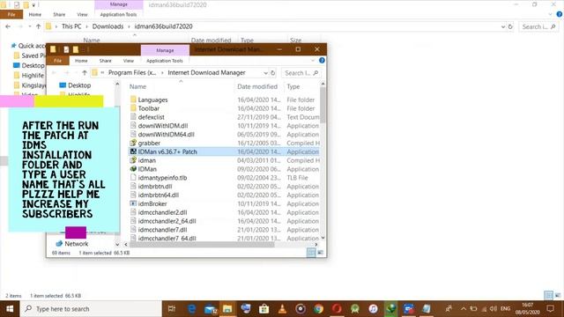This screenshot has width=564, height=317.
Task: Click the IDMan Patch file icon
Action: (x=133, y=151)
